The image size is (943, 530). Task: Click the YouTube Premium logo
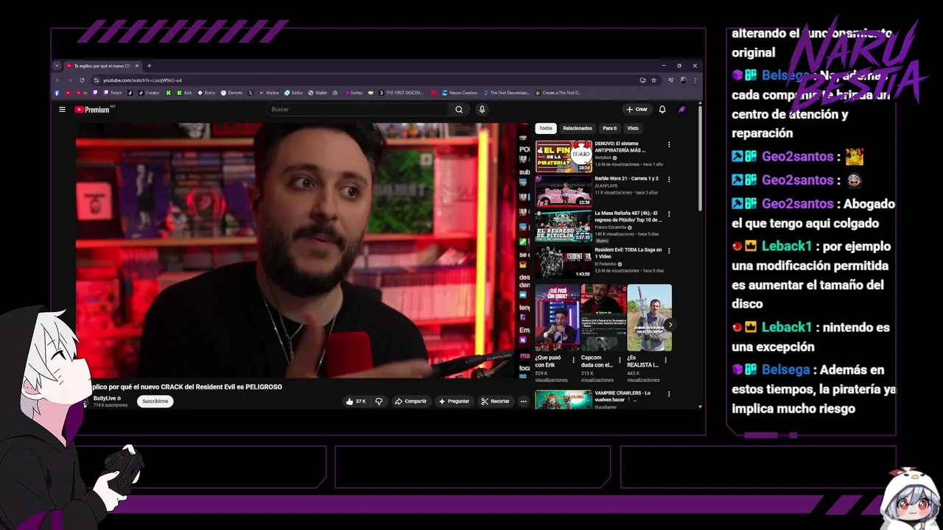(x=92, y=110)
